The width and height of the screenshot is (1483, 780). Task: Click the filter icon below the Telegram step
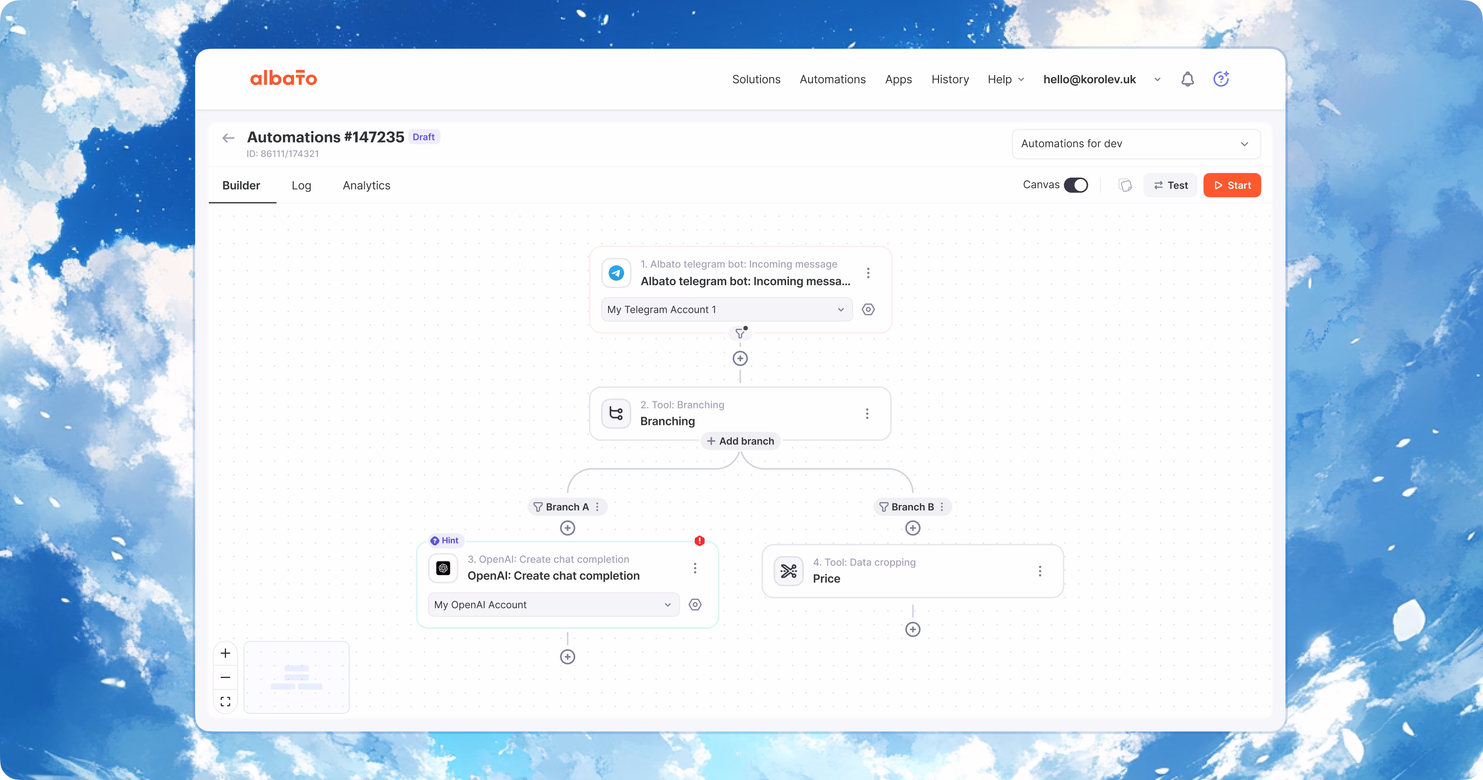740,333
